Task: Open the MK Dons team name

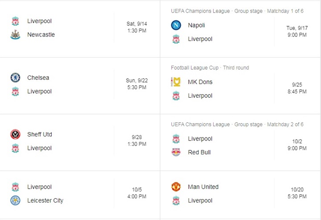Action: (200, 82)
